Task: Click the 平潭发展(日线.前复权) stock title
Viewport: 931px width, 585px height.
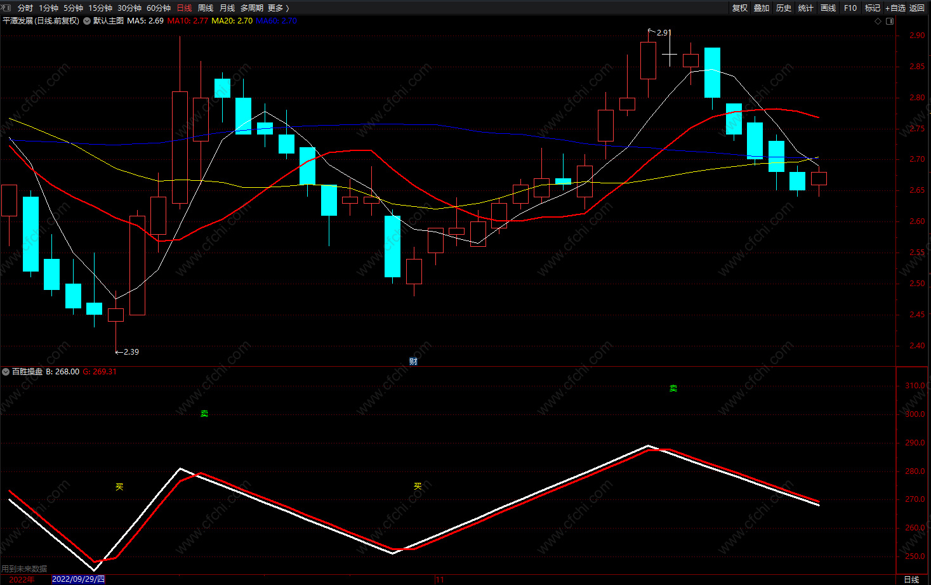Action: click(x=41, y=21)
